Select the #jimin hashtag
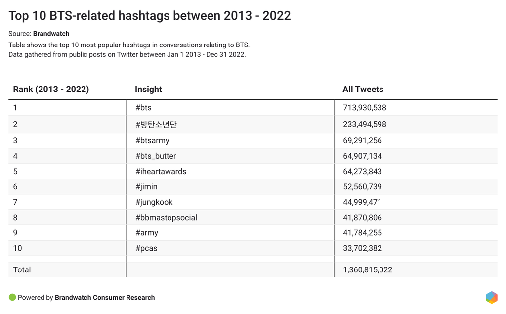The height and width of the screenshot is (314, 506). (146, 187)
